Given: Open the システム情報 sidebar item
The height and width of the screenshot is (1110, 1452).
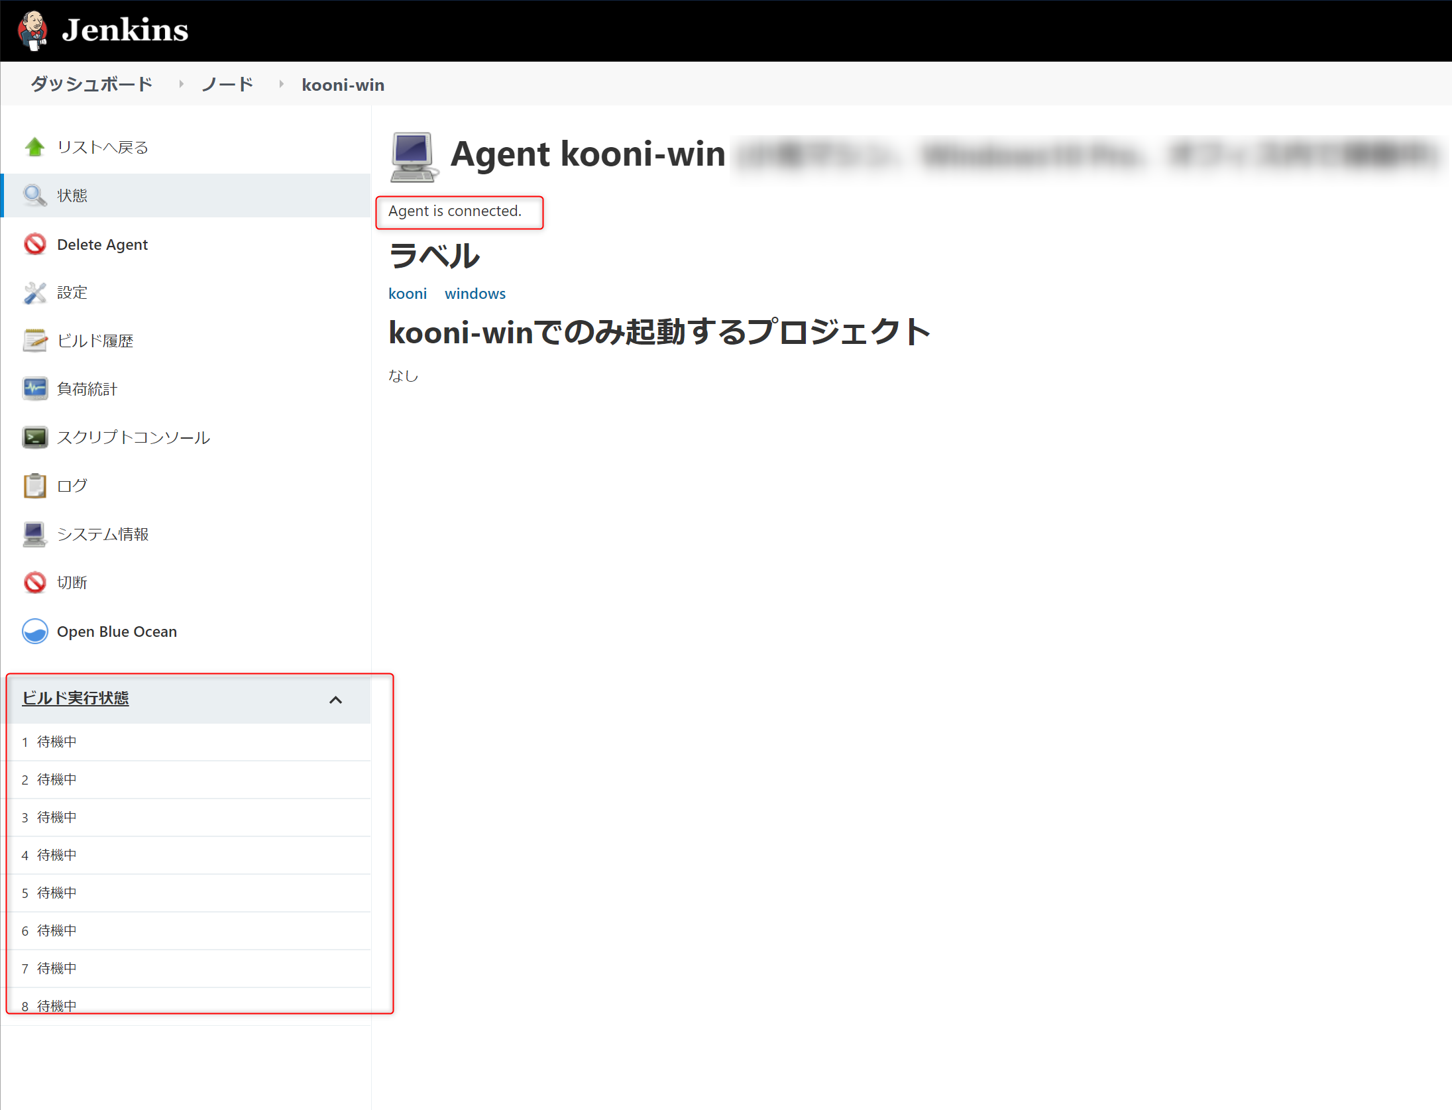Looking at the screenshot, I should 103,534.
